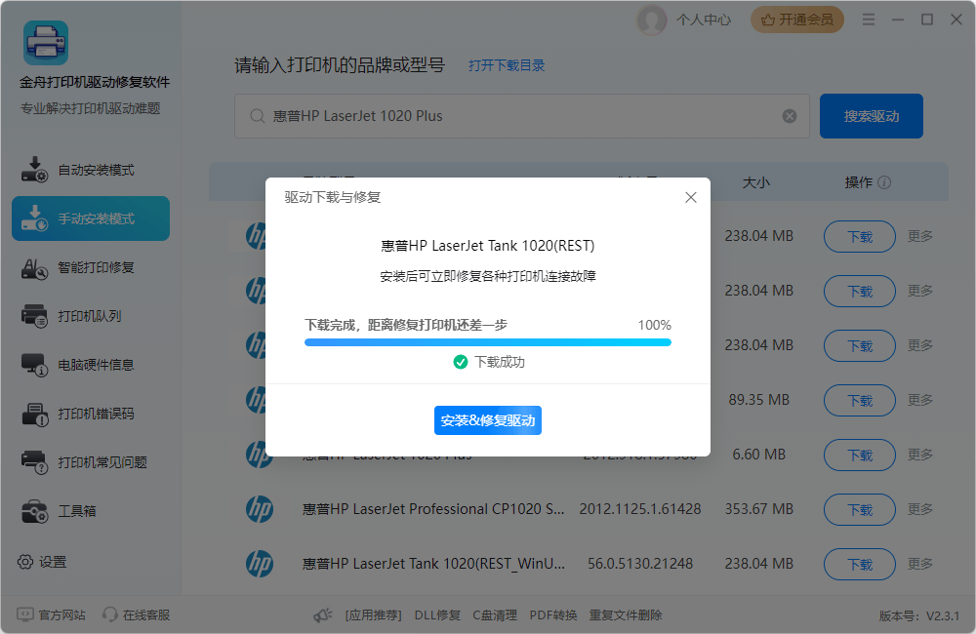The height and width of the screenshot is (634, 976).
Task: Visit 官方网站 from the status bar
Action: pyautogui.click(x=49, y=614)
